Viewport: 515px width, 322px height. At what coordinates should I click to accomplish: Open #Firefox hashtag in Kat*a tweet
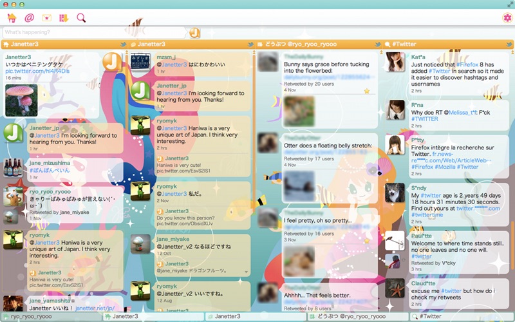467,64
